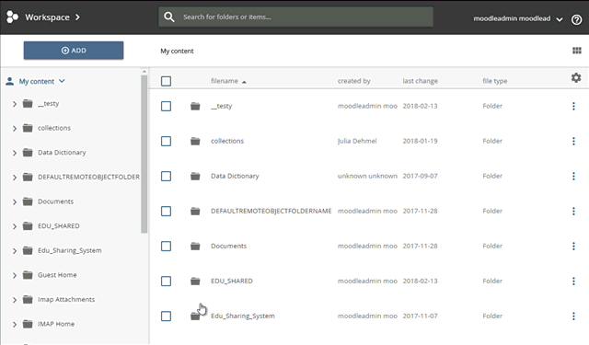The height and width of the screenshot is (345, 589).
Task: Click 'Julia Dehmel' creator cell
Action: pos(357,141)
